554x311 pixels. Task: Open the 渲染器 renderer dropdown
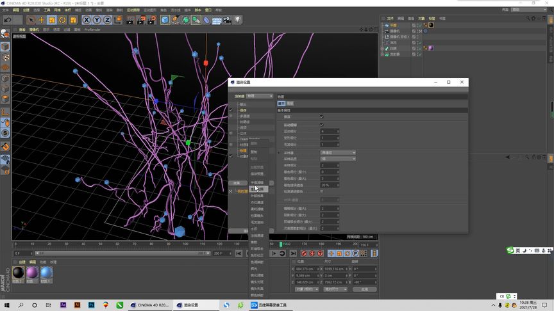(x=260, y=96)
